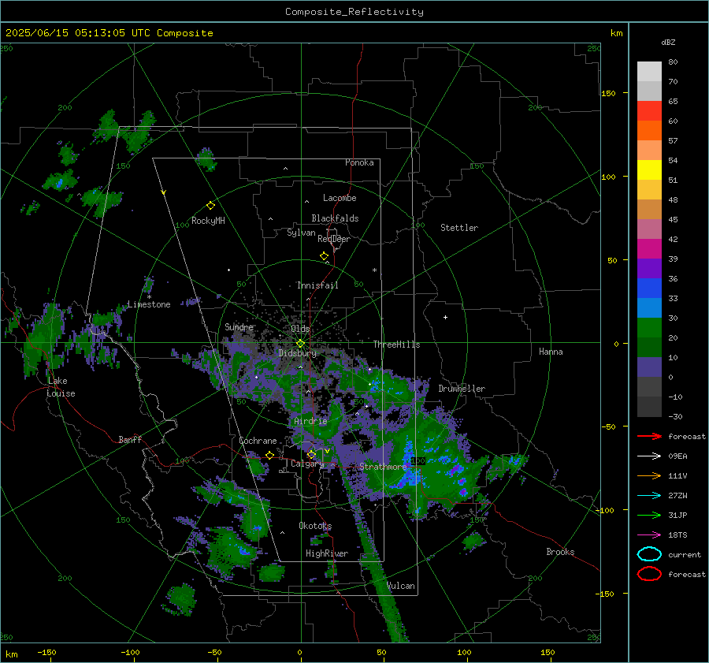Click the Vulcan town label
This screenshot has width=709, height=663.
401,586
